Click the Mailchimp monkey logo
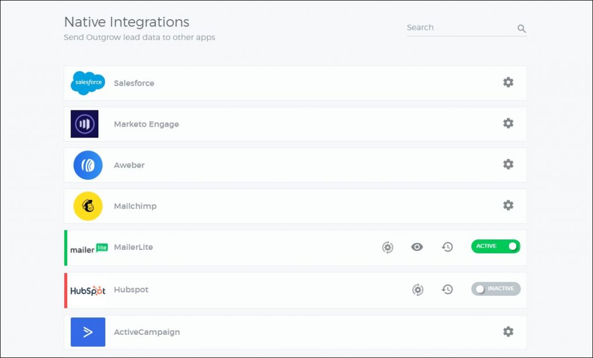This screenshot has height=358, width=593. [x=88, y=206]
